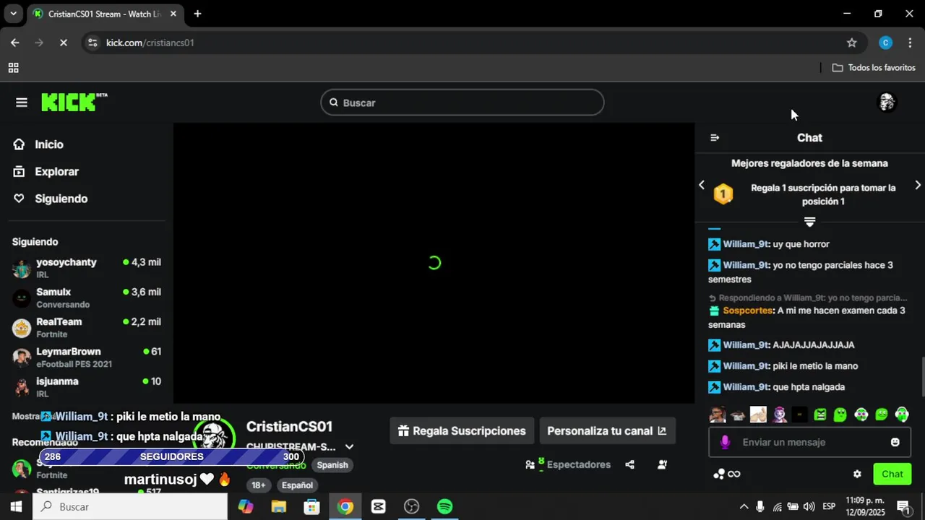Click the Español language tag
The width and height of the screenshot is (925, 520).
[x=297, y=485]
